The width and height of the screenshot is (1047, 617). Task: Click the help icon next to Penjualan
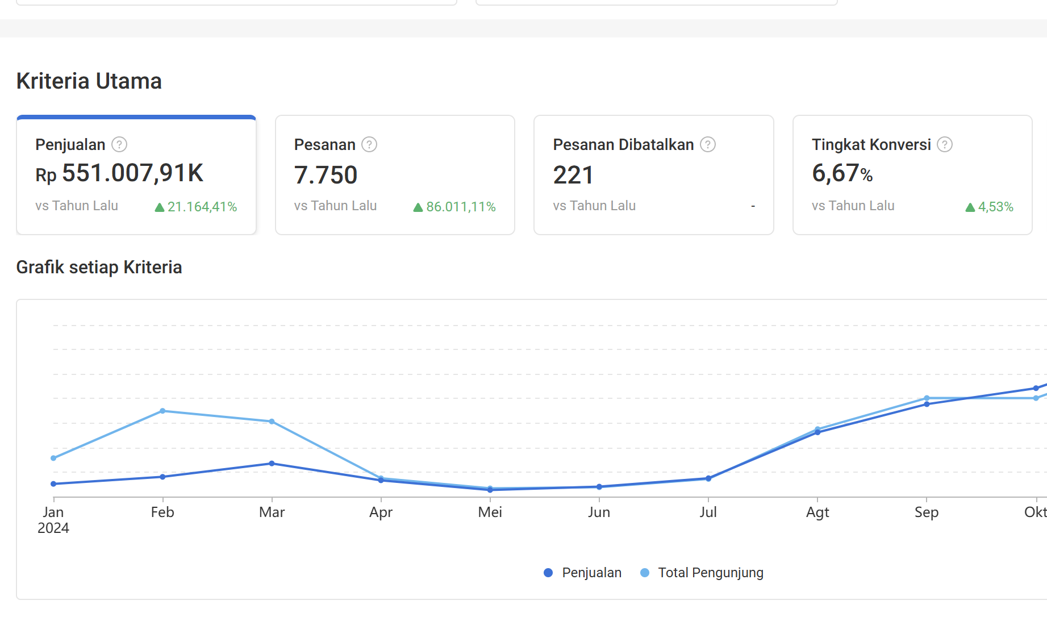(x=119, y=145)
